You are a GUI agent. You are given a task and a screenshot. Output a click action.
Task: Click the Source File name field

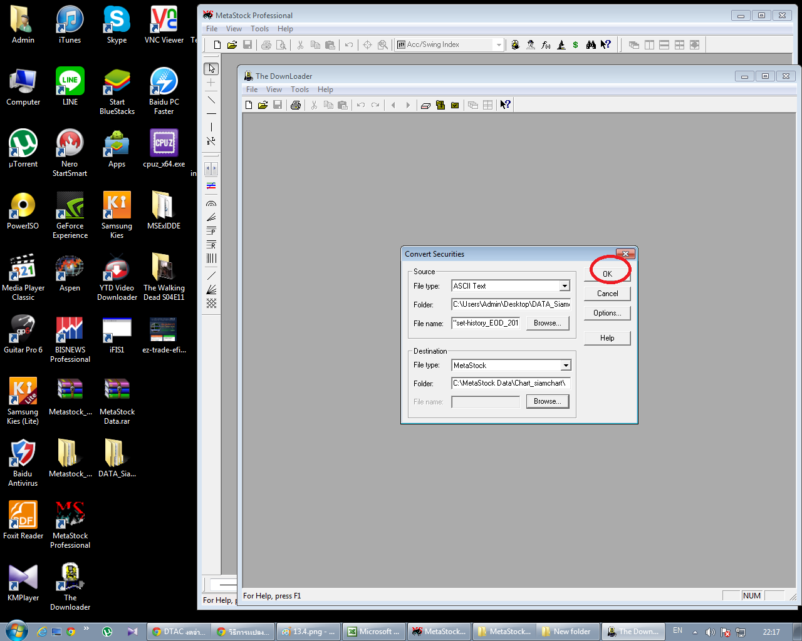click(486, 323)
